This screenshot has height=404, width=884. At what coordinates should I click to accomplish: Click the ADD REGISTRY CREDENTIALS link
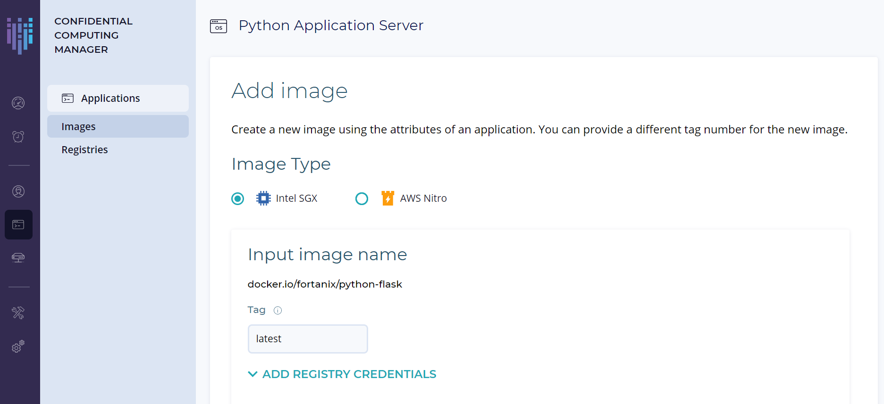tap(349, 374)
